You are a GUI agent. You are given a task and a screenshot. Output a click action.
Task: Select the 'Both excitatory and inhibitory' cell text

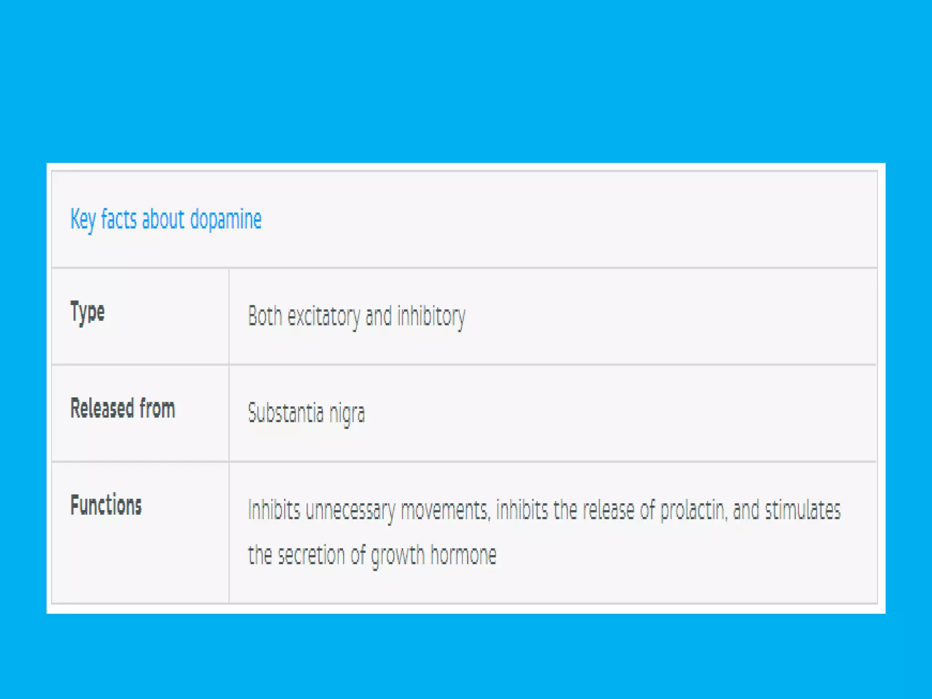click(356, 316)
